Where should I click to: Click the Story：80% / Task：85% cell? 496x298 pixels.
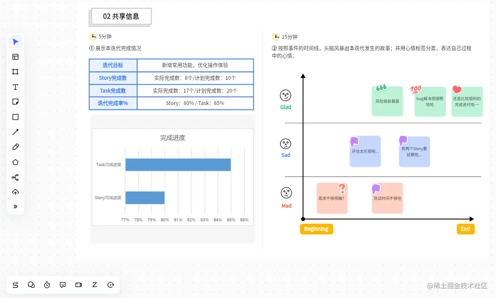point(195,103)
